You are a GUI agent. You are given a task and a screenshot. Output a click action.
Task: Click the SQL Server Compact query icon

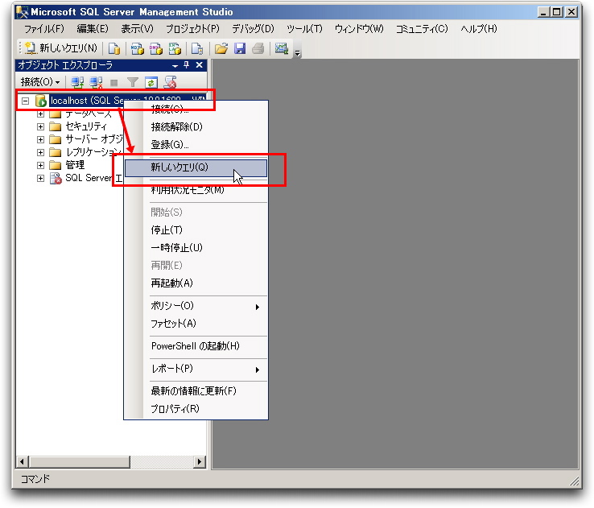(x=197, y=48)
